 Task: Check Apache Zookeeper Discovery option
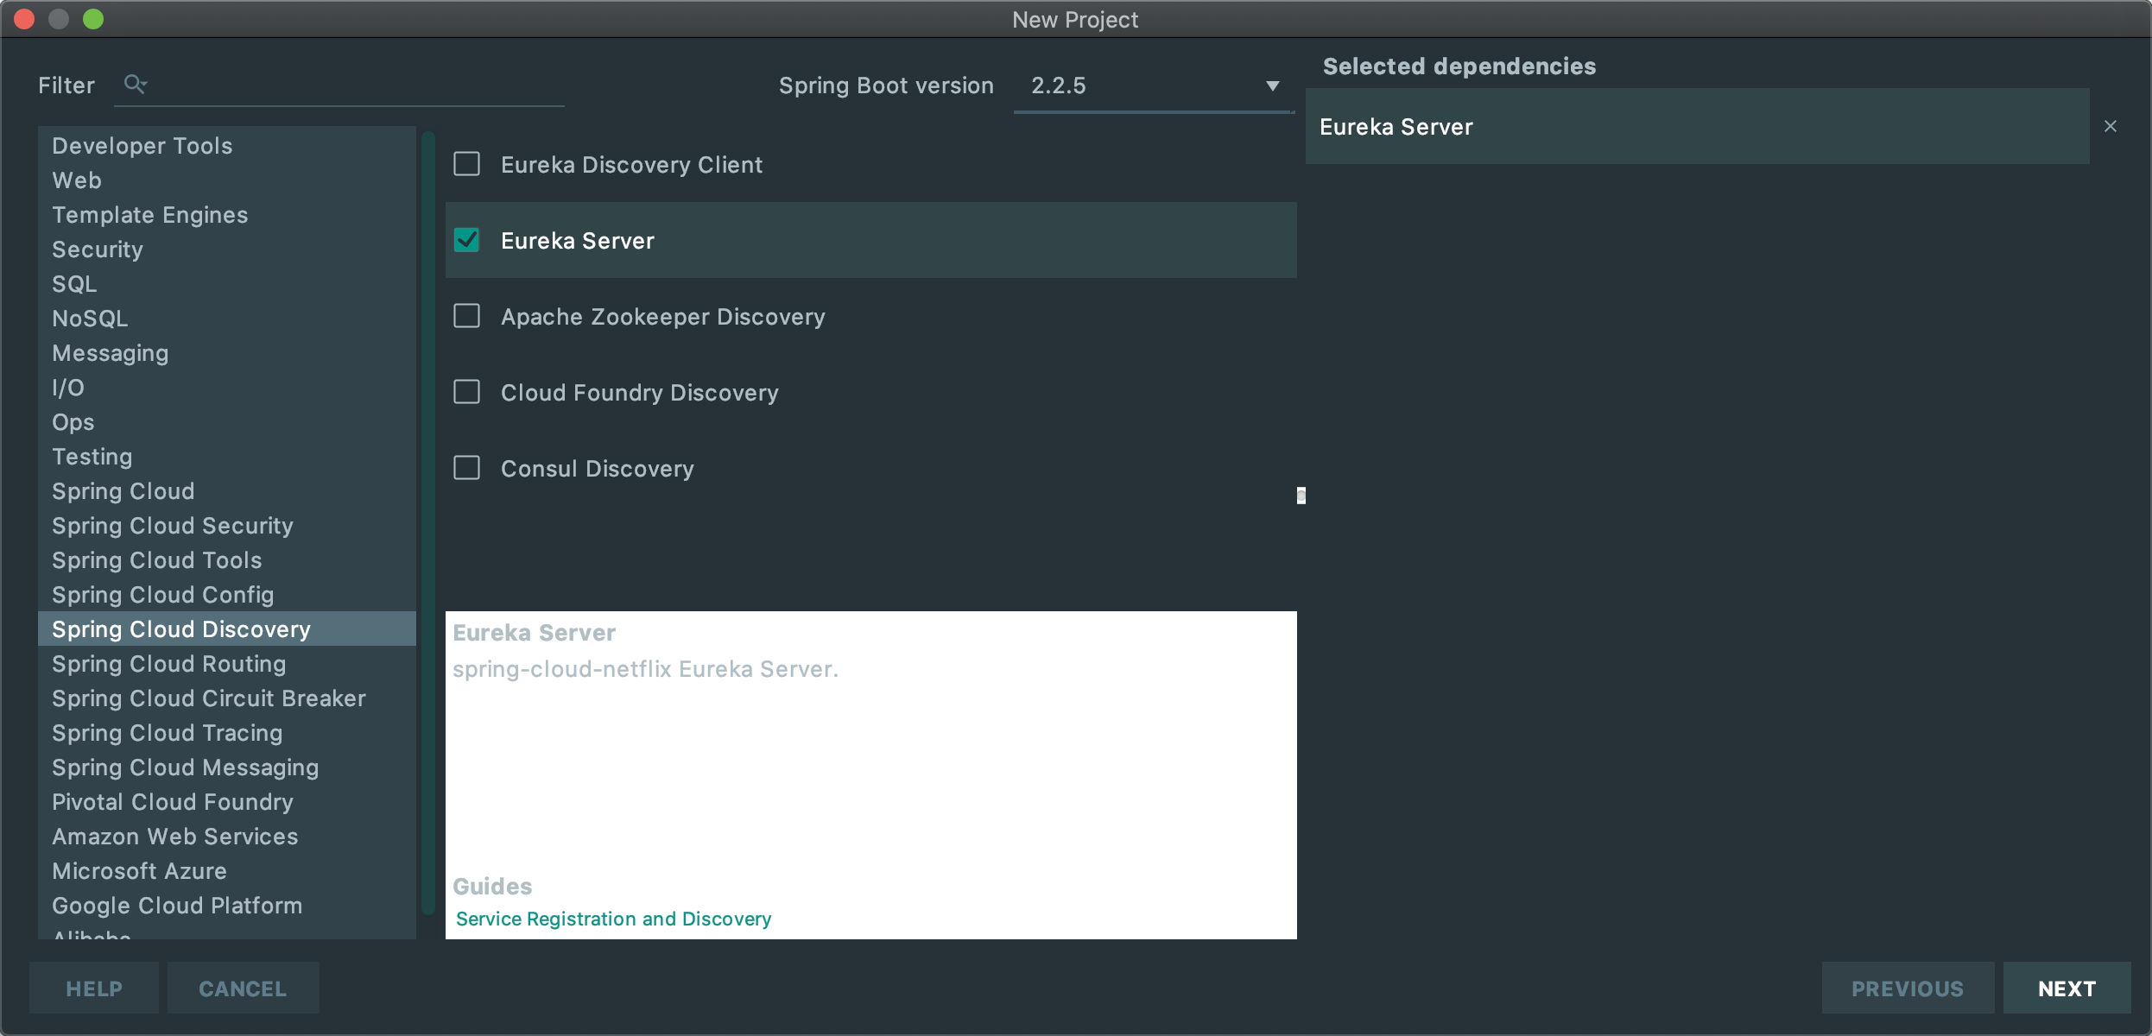pyautogui.click(x=467, y=316)
